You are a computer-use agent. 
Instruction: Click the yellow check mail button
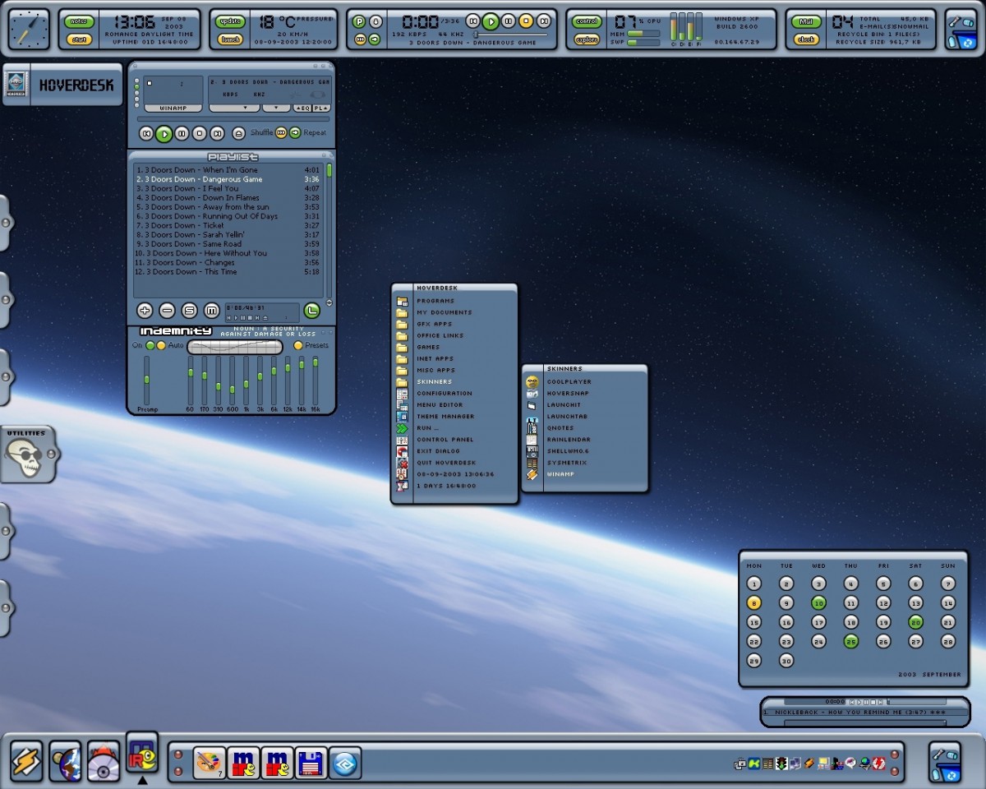coord(807,39)
